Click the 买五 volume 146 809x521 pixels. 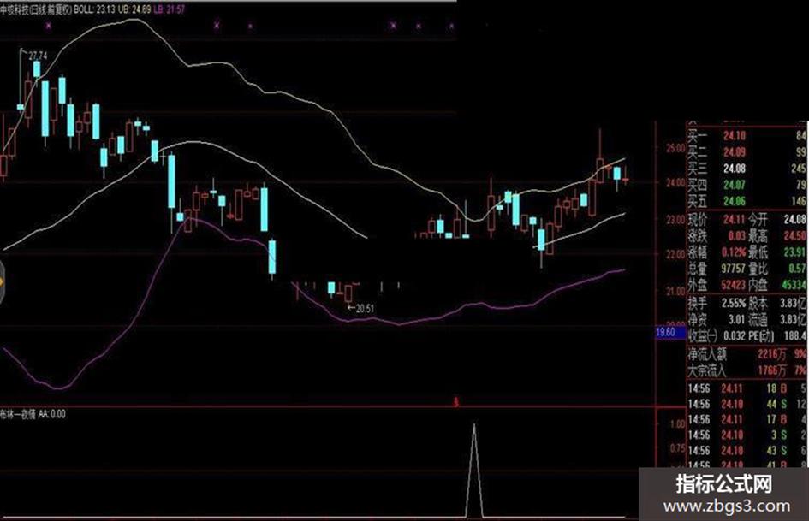coord(798,201)
